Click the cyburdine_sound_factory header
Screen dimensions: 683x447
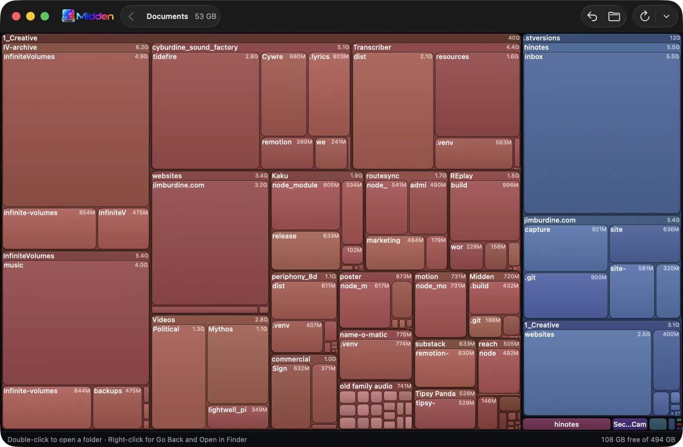click(251, 47)
